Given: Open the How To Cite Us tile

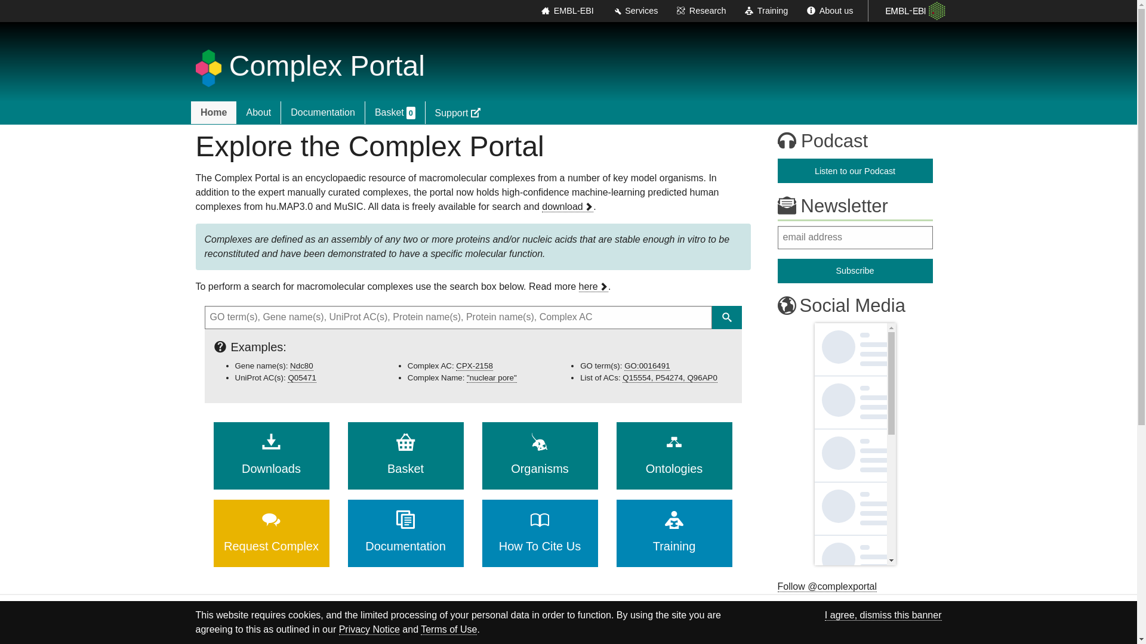Looking at the screenshot, I should coord(540,533).
